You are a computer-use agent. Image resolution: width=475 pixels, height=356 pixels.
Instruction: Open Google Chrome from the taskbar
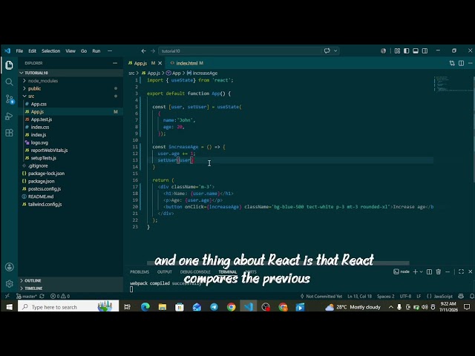[232, 307]
